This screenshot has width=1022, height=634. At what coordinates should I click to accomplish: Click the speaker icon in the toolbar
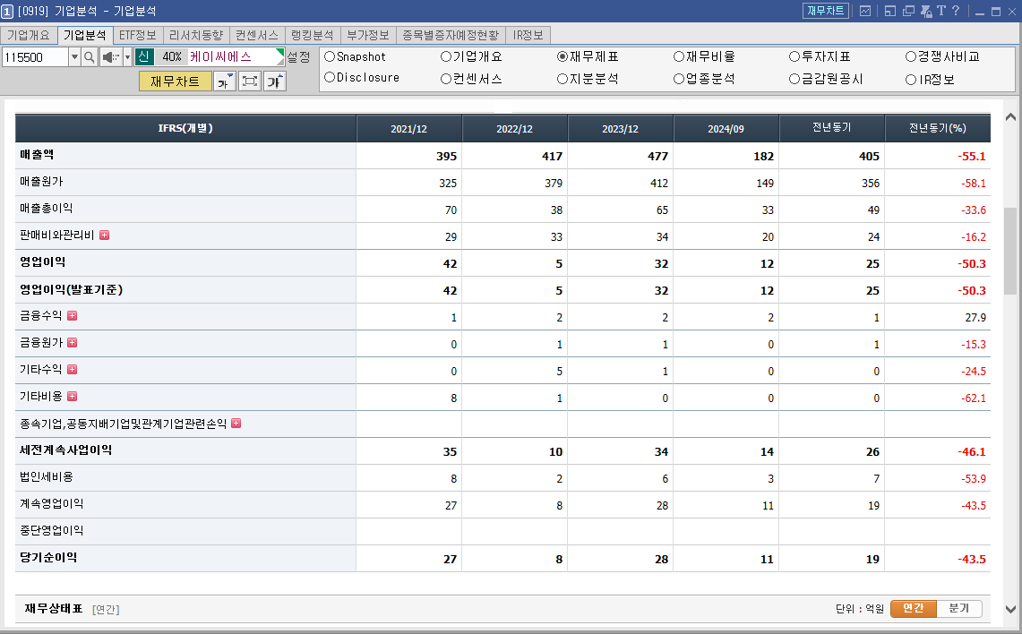(x=108, y=57)
